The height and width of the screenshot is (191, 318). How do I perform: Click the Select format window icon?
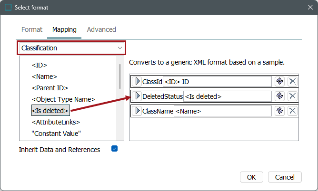[x=8, y=8]
